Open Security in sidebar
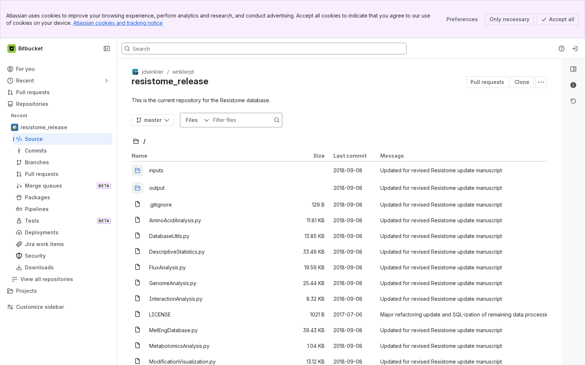 click(63, 256)
